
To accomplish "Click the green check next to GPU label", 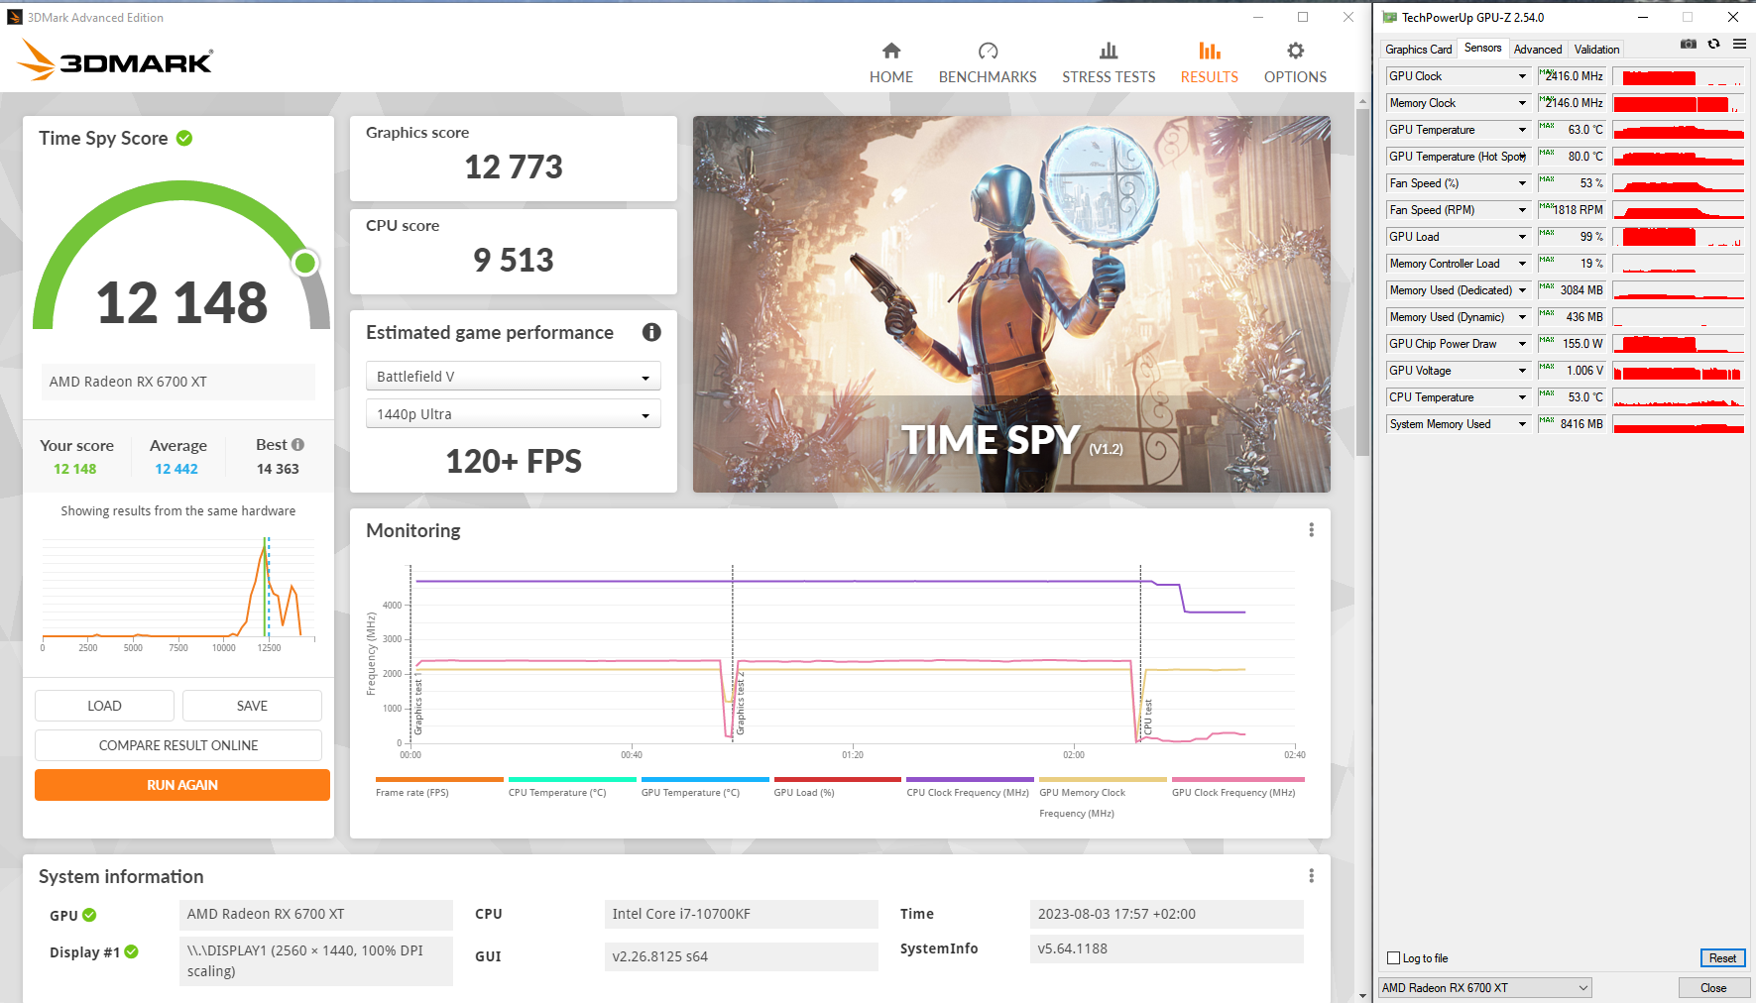I will pyautogui.click(x=89, y=915).
